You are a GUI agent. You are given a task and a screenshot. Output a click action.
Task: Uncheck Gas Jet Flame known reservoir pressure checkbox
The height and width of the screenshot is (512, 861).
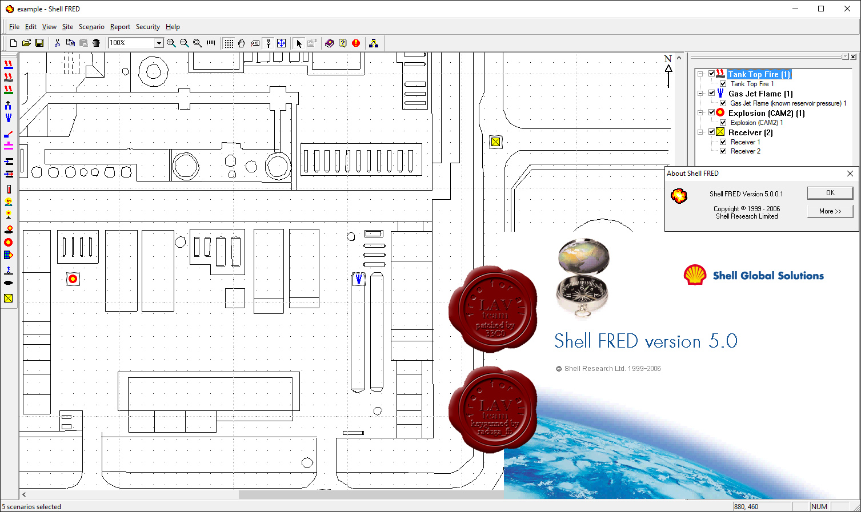coord(723,103)
